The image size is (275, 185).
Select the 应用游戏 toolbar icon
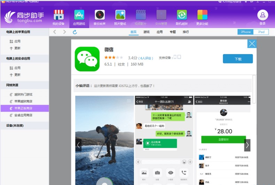tap(79, 17)
